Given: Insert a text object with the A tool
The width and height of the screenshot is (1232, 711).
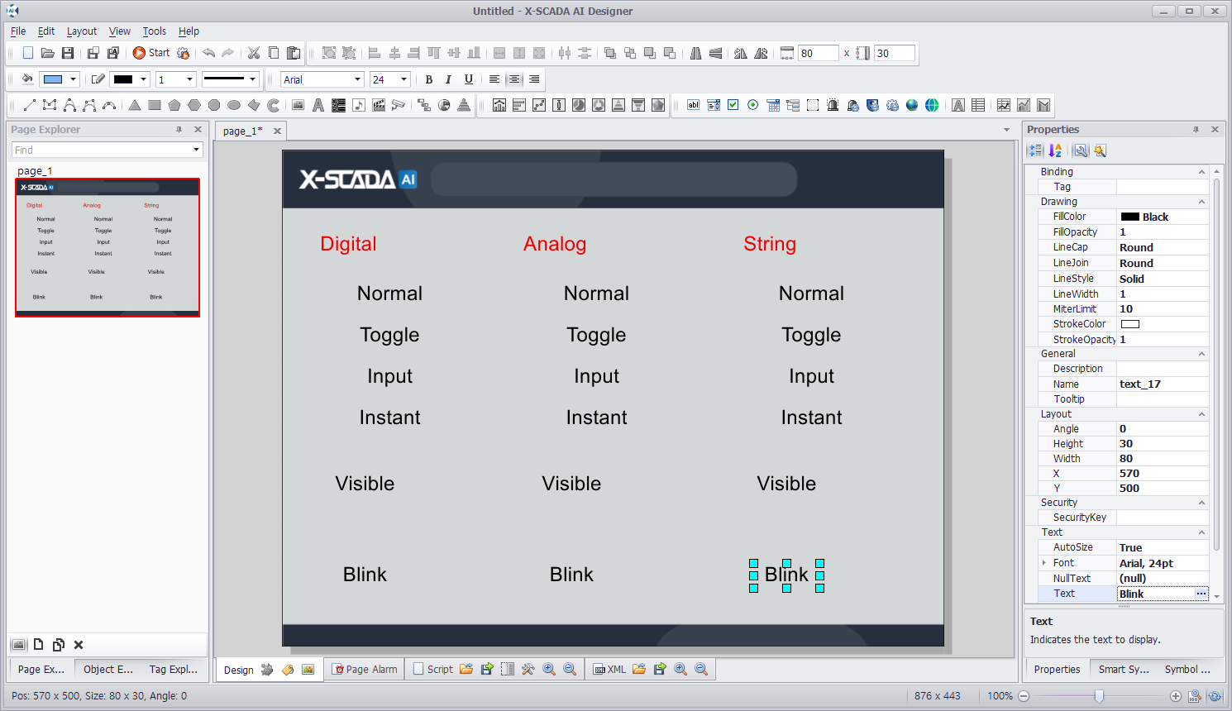Looking at the screenshot, I should pos(318,105).
